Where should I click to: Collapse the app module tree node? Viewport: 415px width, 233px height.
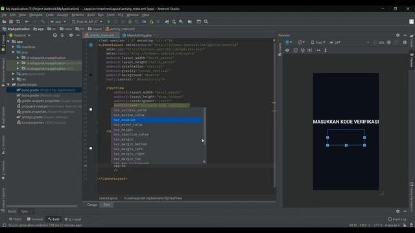coord(8,41)
